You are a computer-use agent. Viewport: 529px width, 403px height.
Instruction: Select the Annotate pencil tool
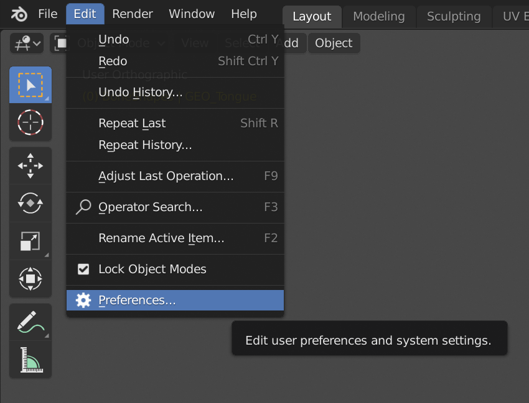click(x=30, y=322)
